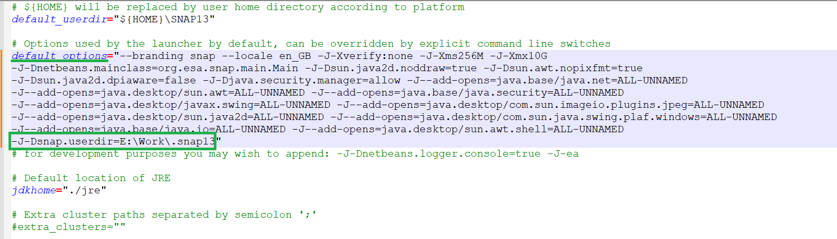Place cursor on -J-Dsun.java2d.dpiaware=false
Screen dimensions: 837x239
tap(104, 80)
